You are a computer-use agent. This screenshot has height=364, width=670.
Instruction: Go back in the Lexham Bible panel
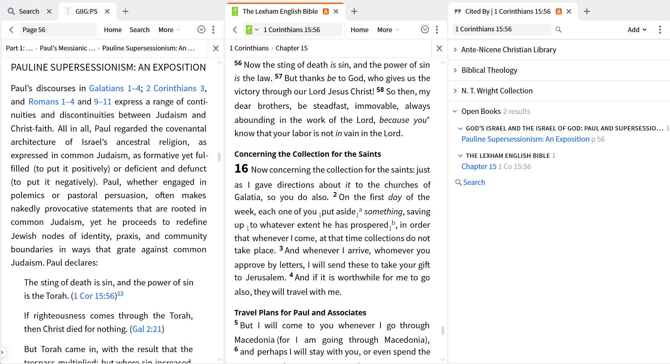(x=235, y=30)
